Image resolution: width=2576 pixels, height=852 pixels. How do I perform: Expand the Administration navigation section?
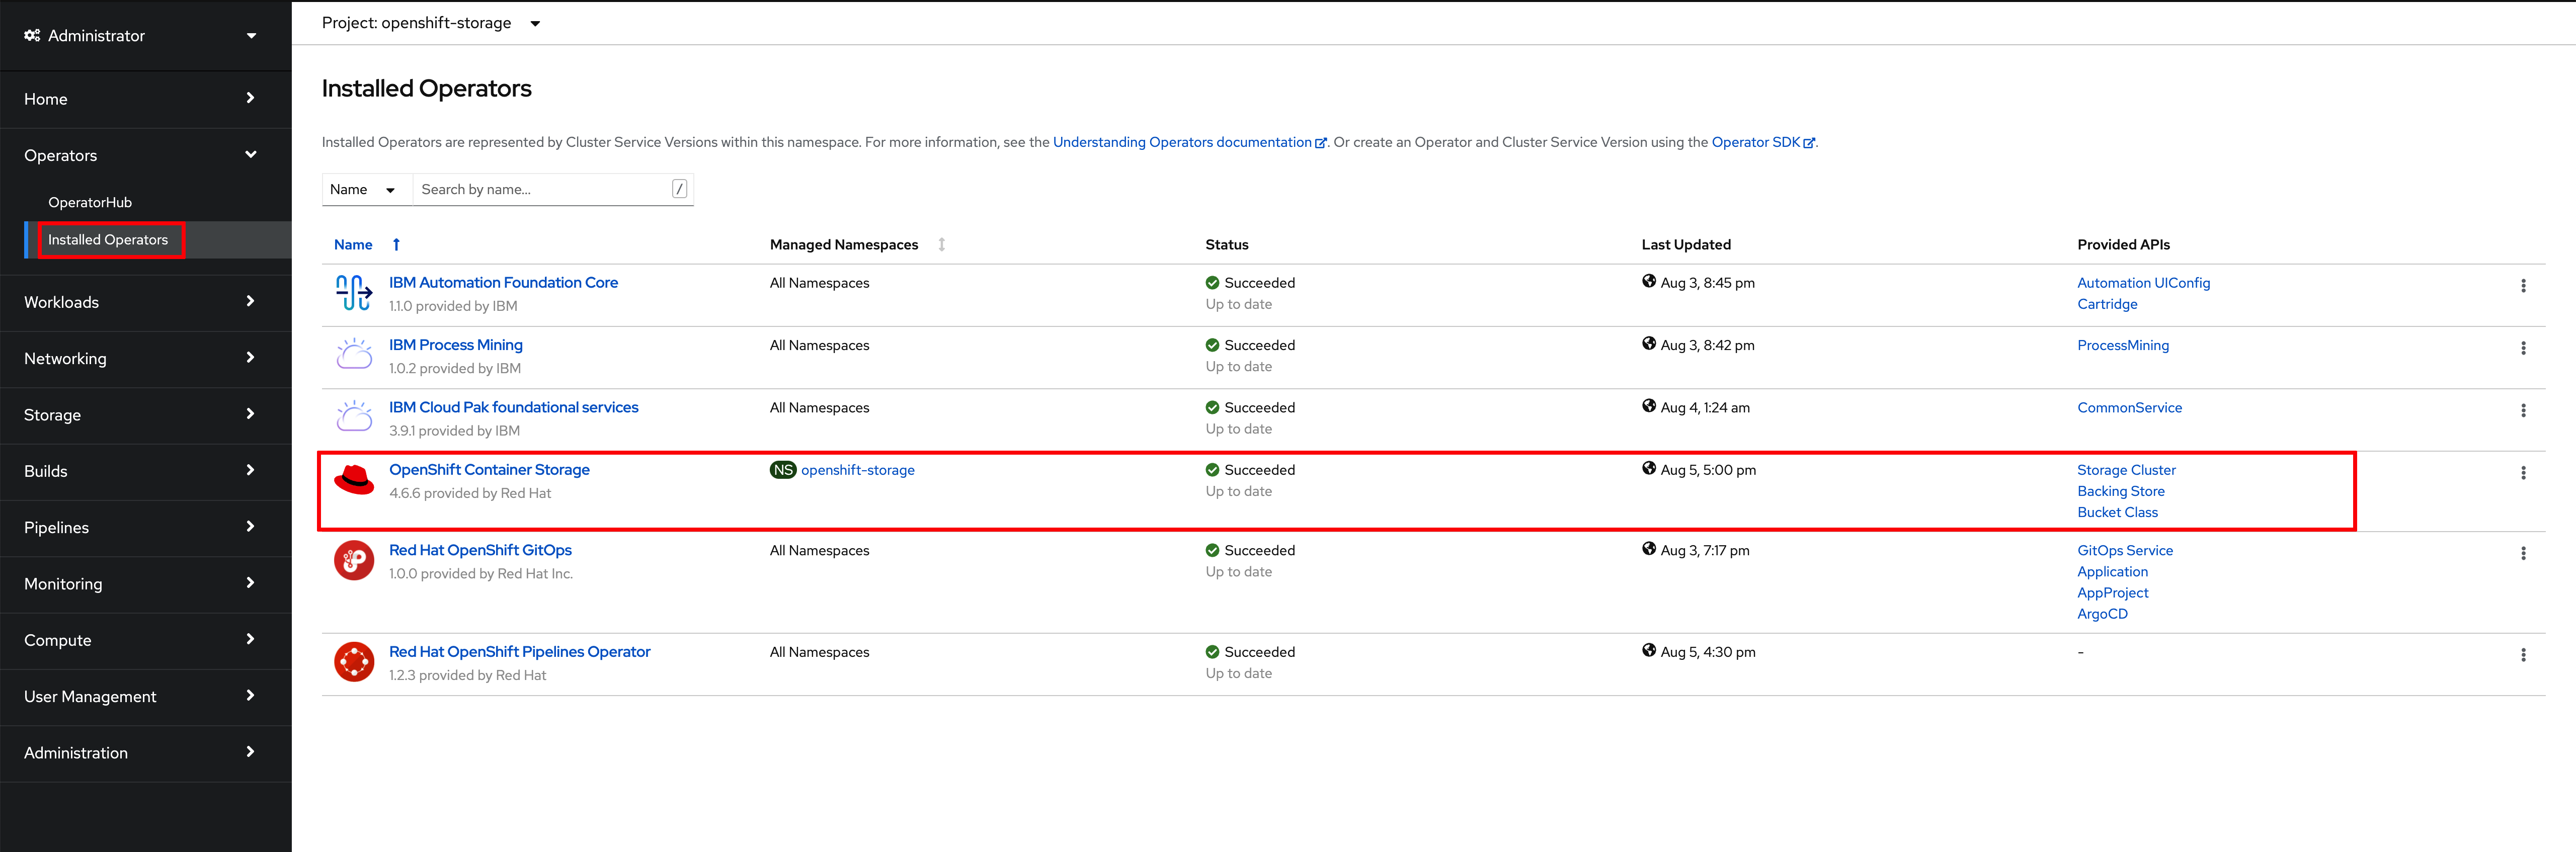coord(146,753)
